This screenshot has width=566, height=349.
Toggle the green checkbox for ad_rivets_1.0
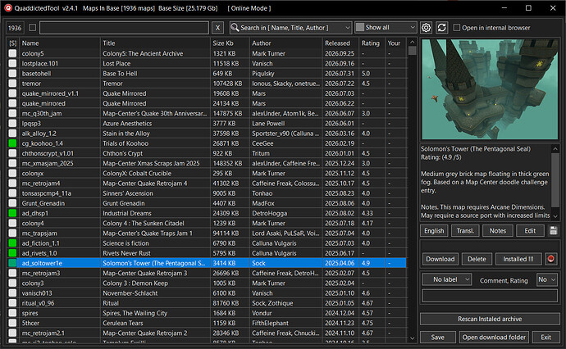point(12,253)
